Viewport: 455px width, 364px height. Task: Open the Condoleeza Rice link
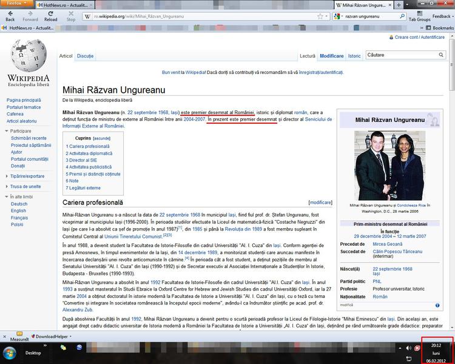[x=411, y=205]
